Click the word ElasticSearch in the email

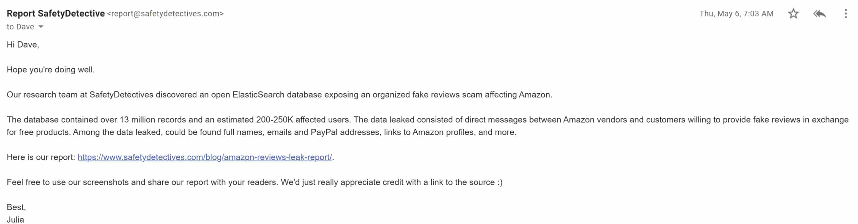coord(258,95)
